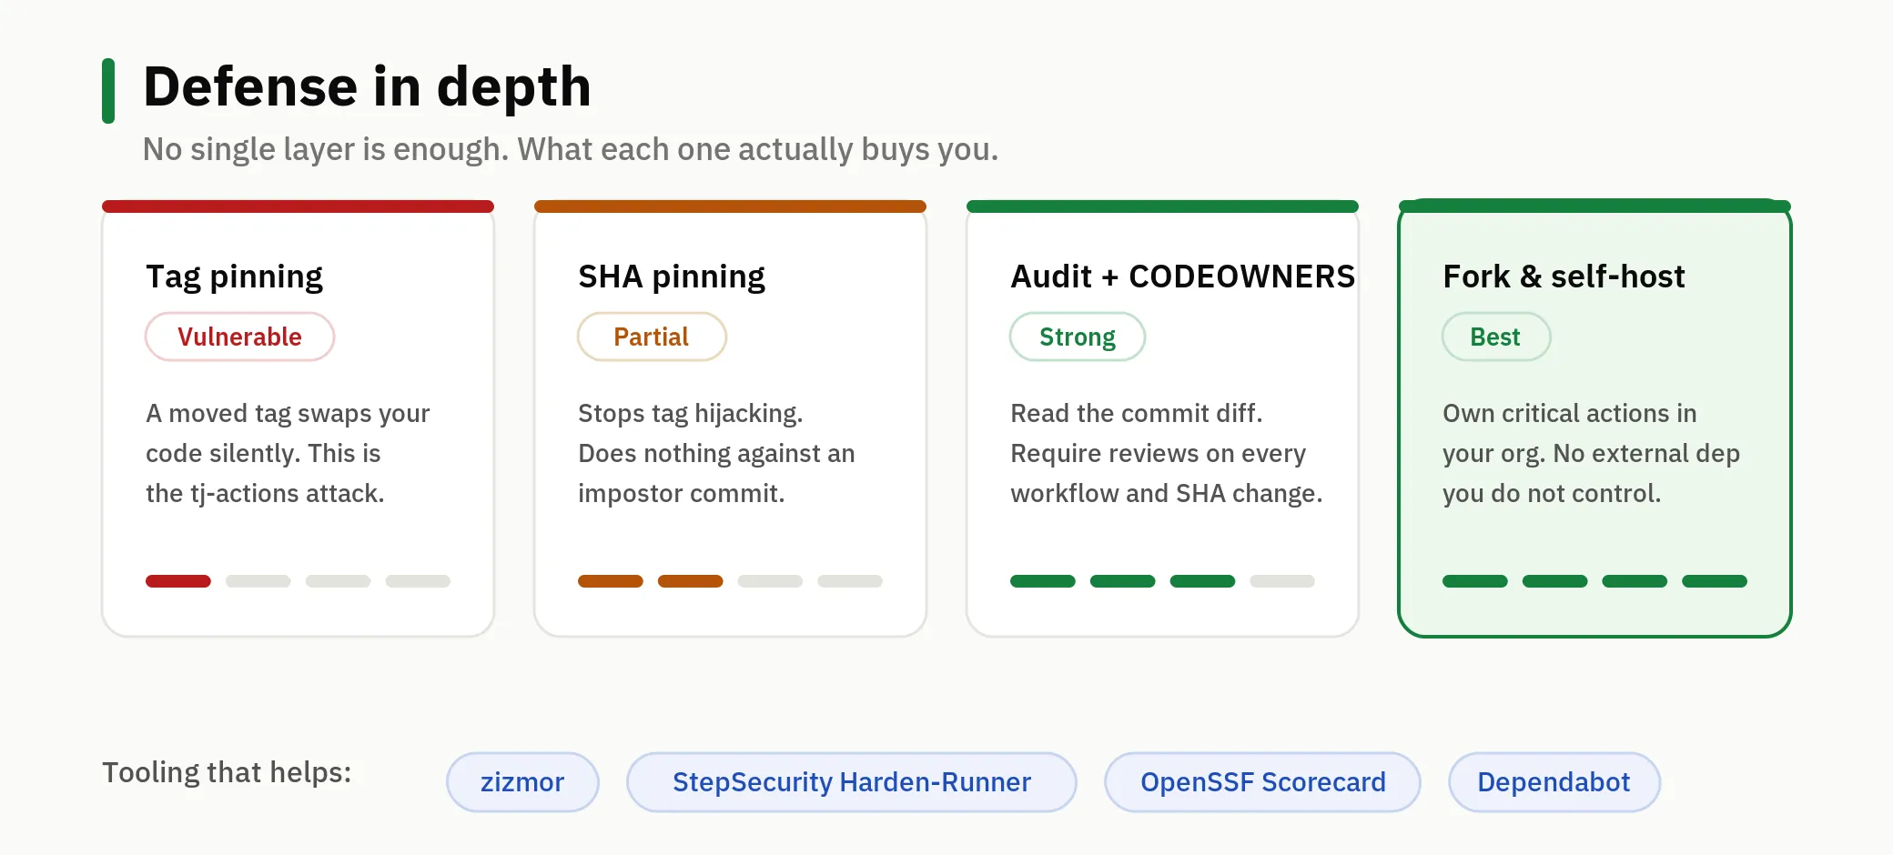
Task: Click the Vulnerable badge on Tag pinning
Action: [x=239, y=337]
